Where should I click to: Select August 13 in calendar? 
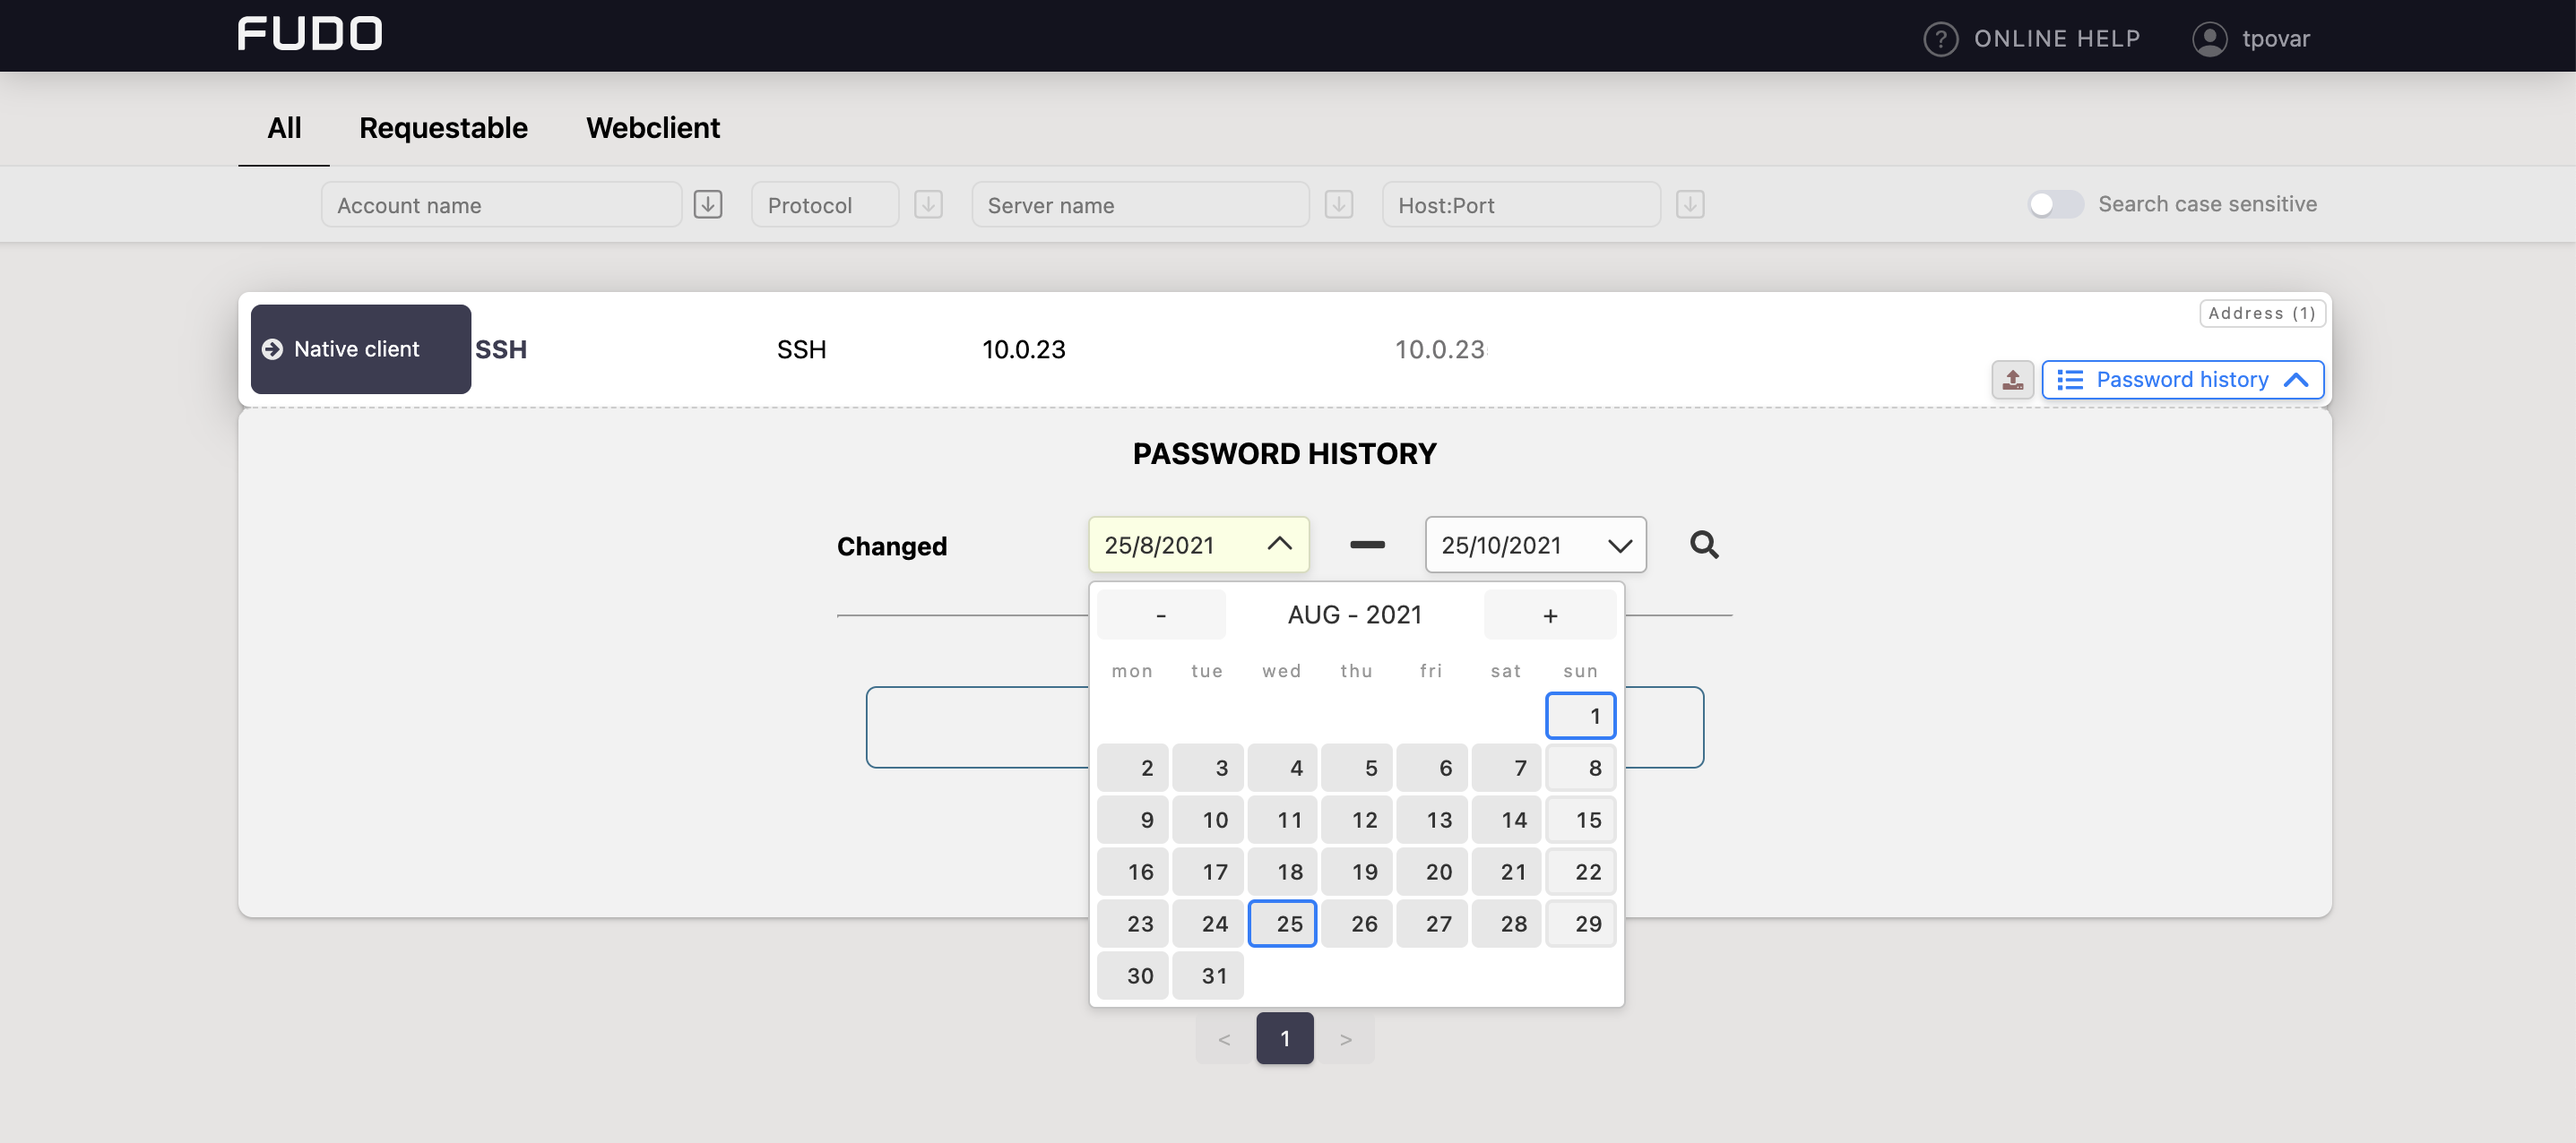click(1432, 820)
